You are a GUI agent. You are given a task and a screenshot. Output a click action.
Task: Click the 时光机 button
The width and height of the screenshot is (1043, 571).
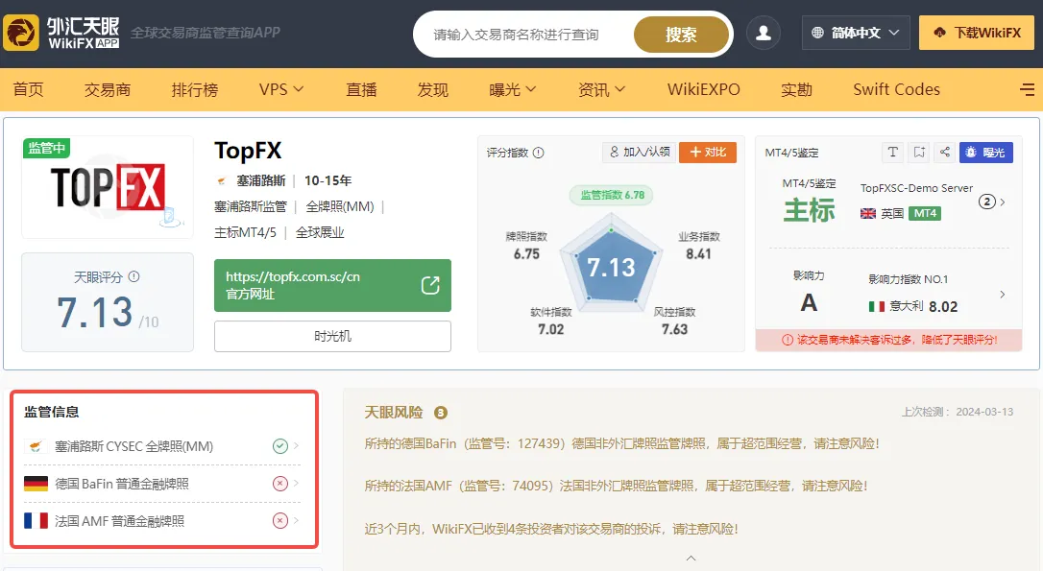[332, 336]
